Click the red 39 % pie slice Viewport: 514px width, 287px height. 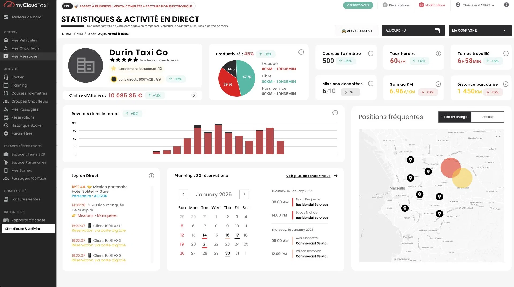pos(228,85)
